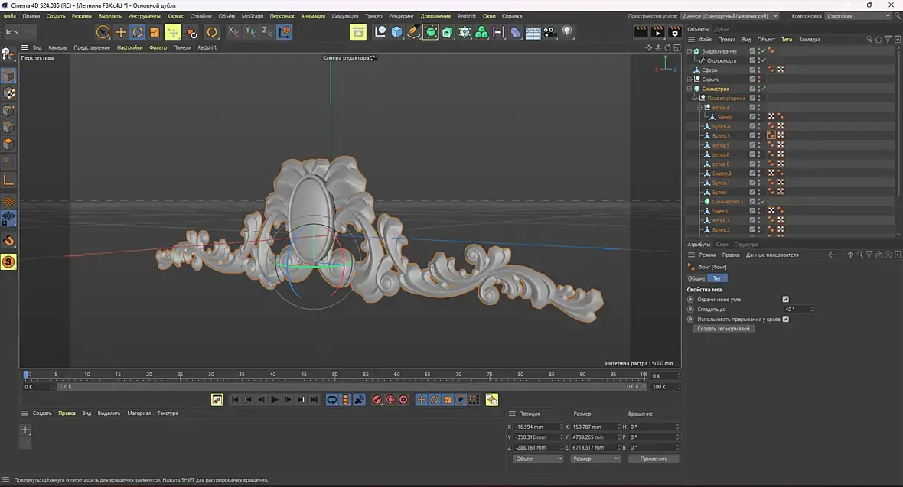This screenshot has width=903, height=487.
Task: Add a Cube primitive object
Action: click(396, 32)
